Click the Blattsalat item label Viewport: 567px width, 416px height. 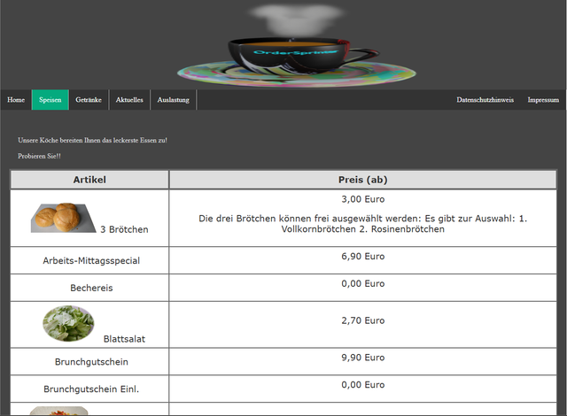tap(124, 338)
